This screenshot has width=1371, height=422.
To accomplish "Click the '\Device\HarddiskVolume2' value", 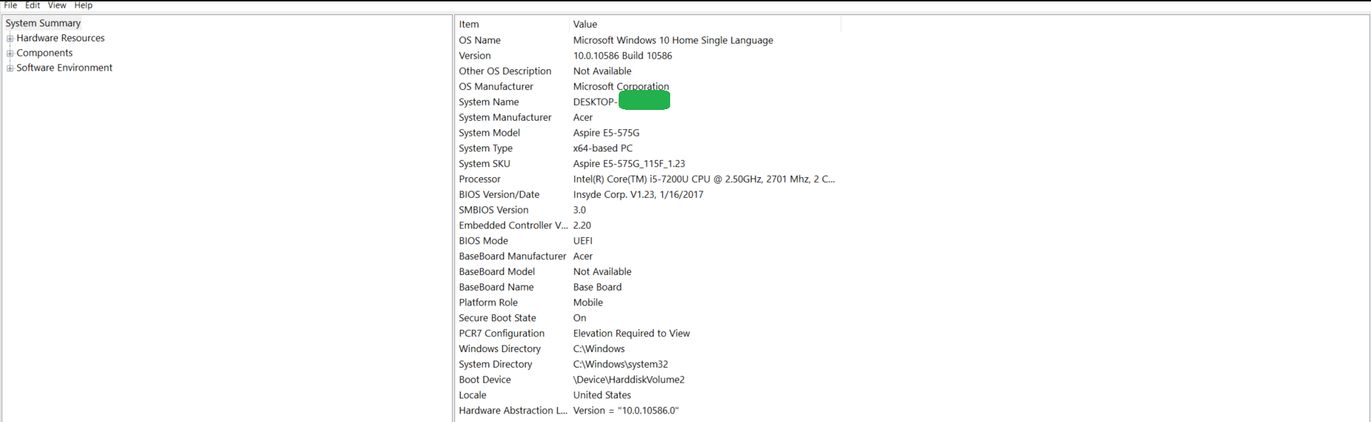I will click(629, 380).
